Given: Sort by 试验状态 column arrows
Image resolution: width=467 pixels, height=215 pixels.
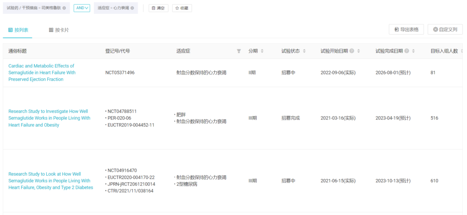Looking at the screenshot, I should (x=304, y=51).
